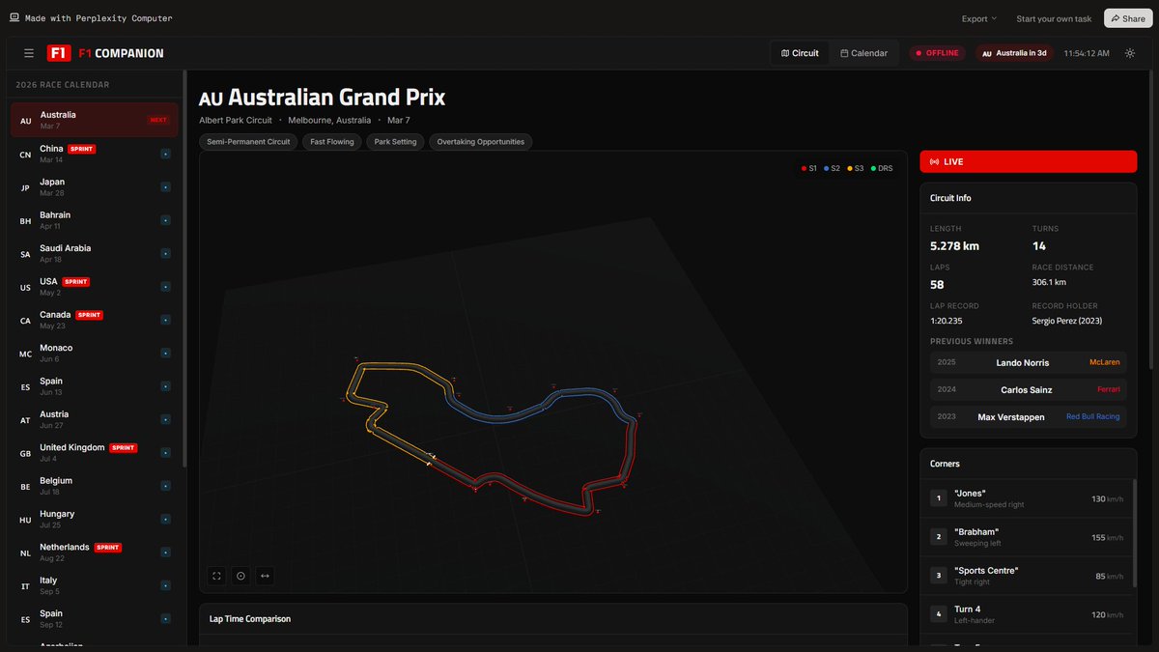Click the Lap Time Comparison heading
1159x652 pixels.
tap(250, 619)
